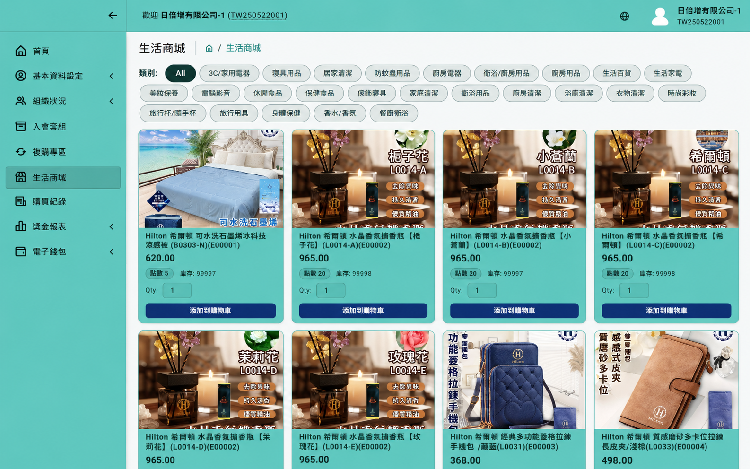Click the 368.00 price of 手機包
The image size is (750, 469).
465,460
